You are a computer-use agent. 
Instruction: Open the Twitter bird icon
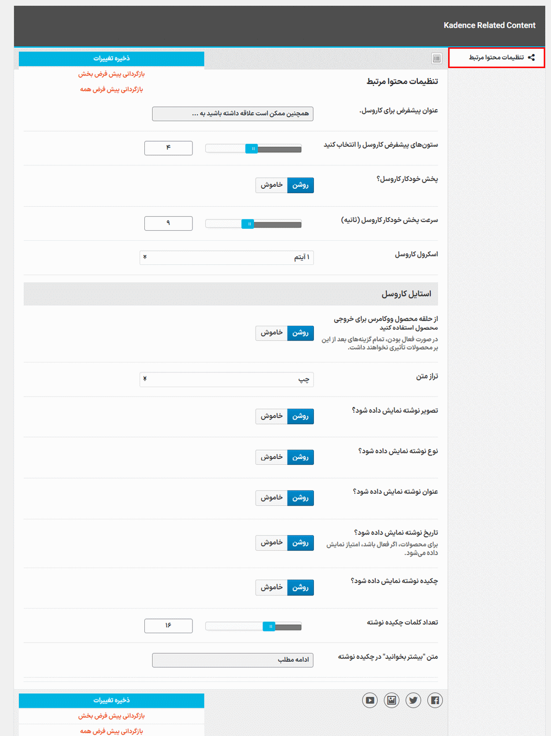[413, 700]
